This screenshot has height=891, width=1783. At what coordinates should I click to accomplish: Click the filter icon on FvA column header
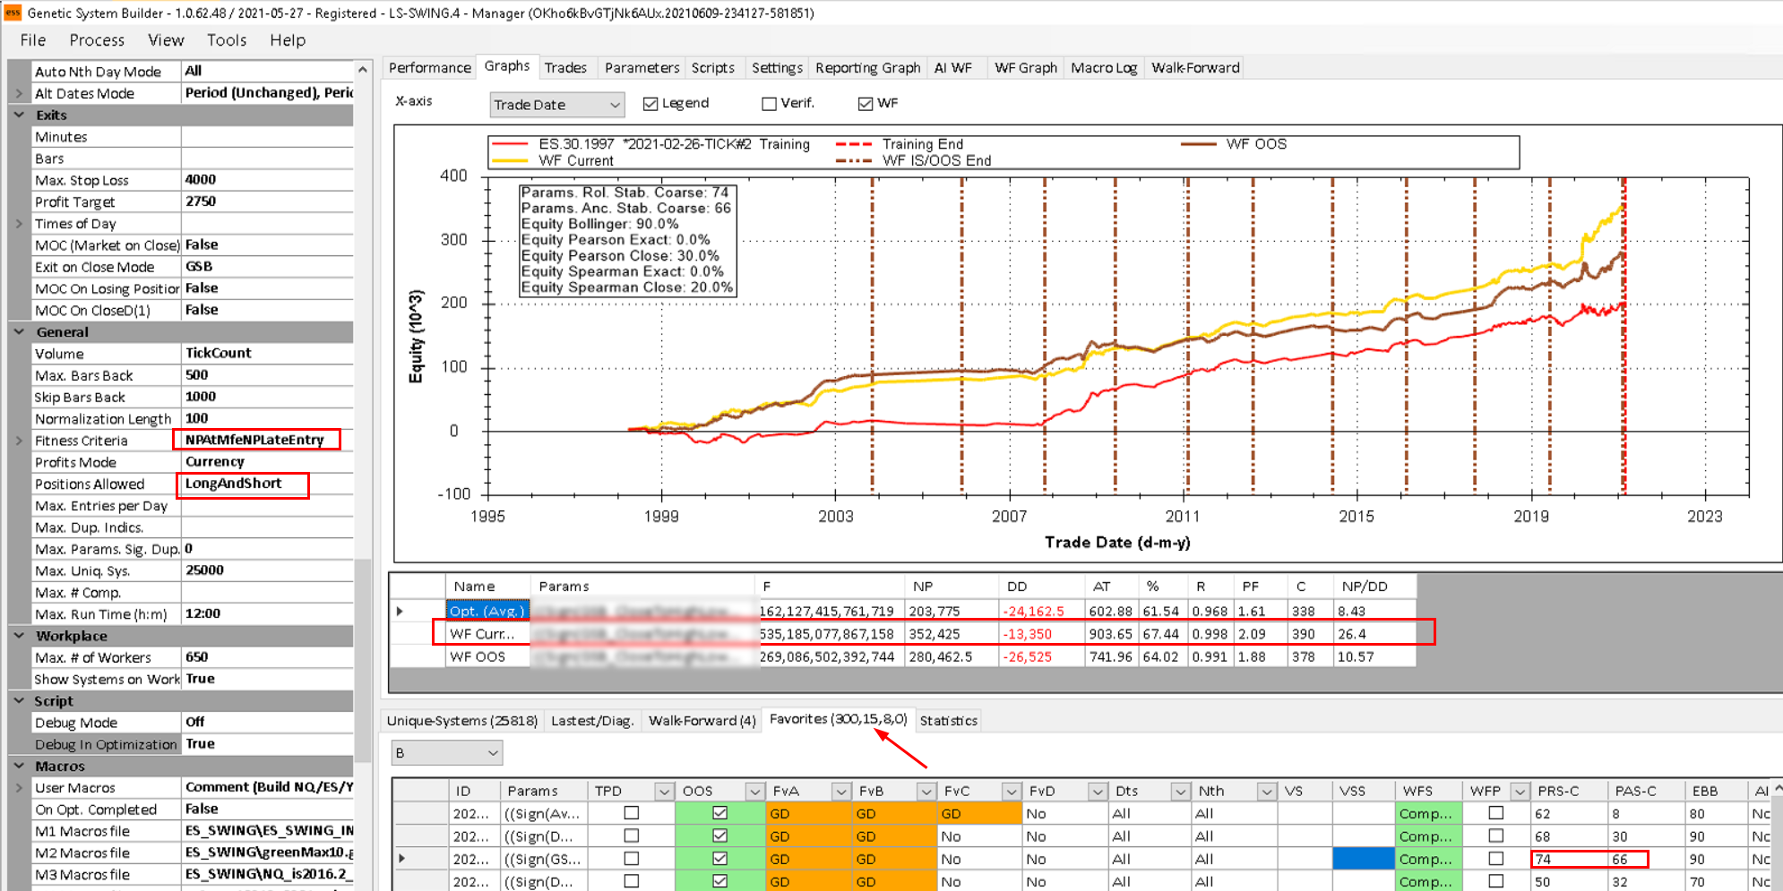point(840,792)
